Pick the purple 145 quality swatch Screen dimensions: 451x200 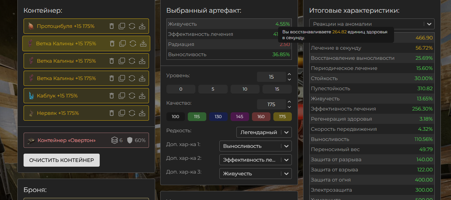click(x=240, y=117)
